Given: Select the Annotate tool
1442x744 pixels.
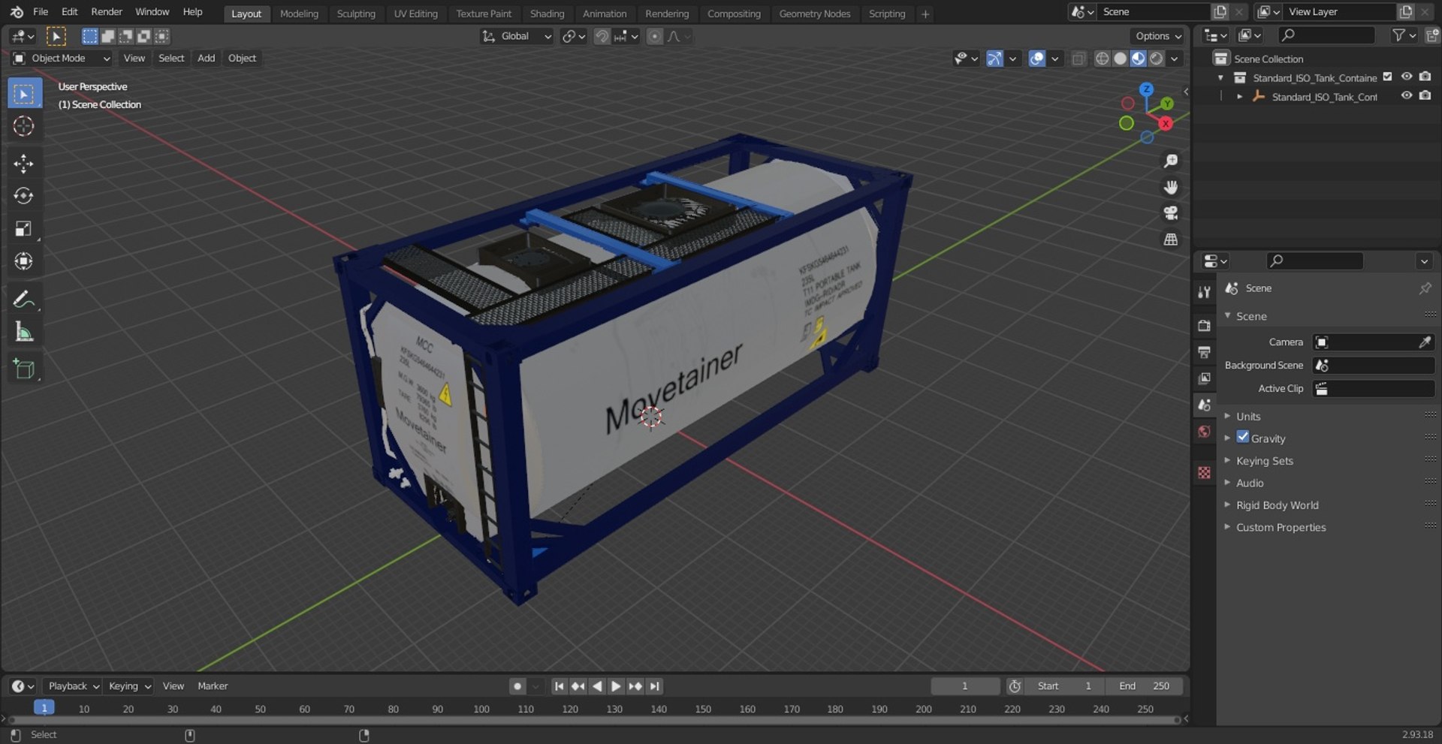Looking at the screenshot, I should coord(24,299).
